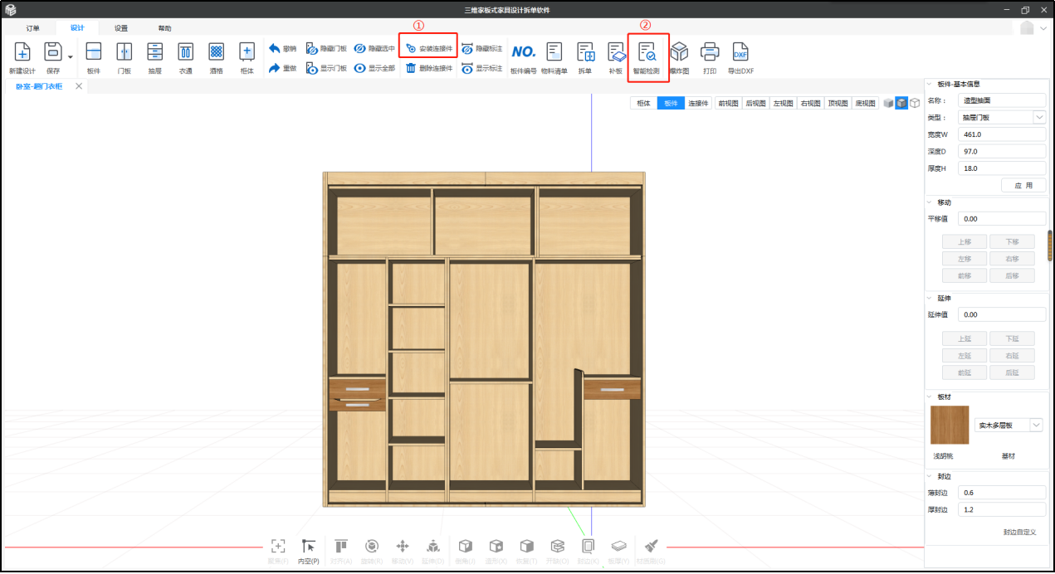Switch selection mode to 柜体
1055x574 pixels.
(x=643, y=103)
